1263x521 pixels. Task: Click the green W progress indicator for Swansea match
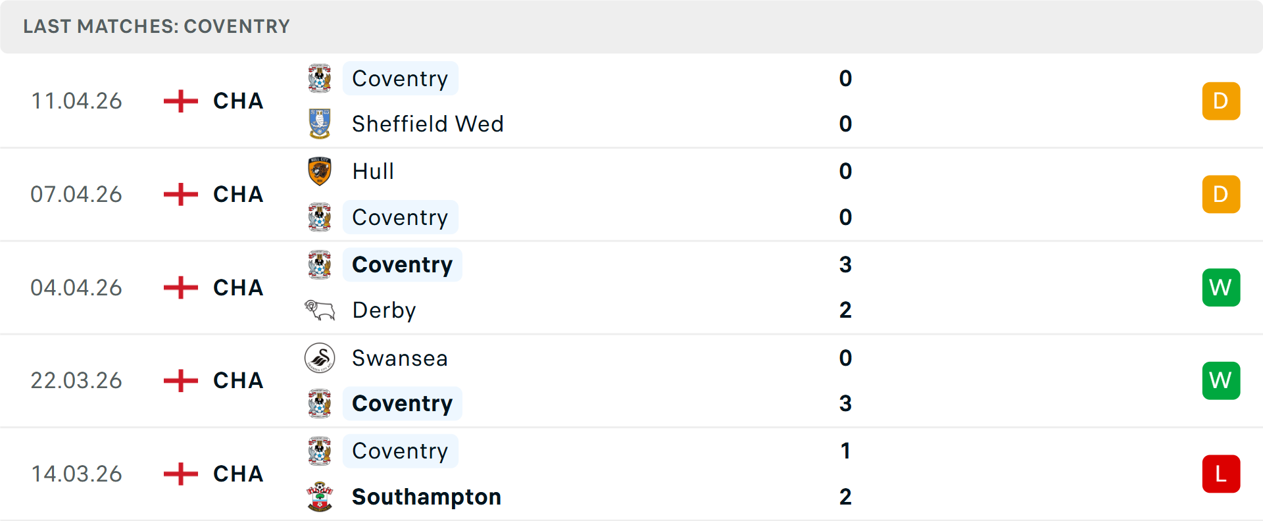click(1221, 380)
